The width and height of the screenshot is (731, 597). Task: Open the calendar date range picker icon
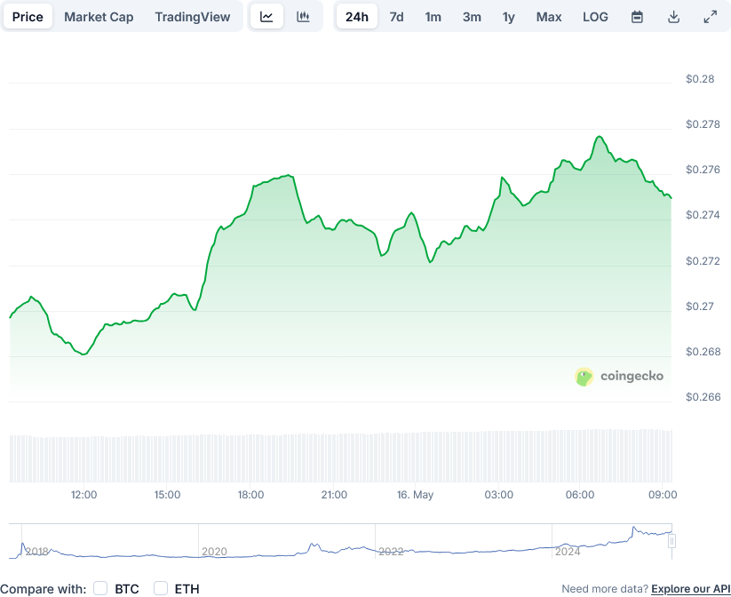[x=637, y=16]
